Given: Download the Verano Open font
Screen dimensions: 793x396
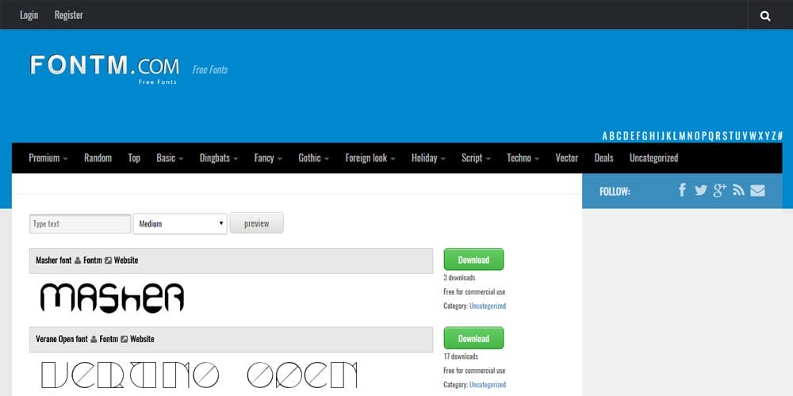Looking at the screenshot, I should 473,338.
